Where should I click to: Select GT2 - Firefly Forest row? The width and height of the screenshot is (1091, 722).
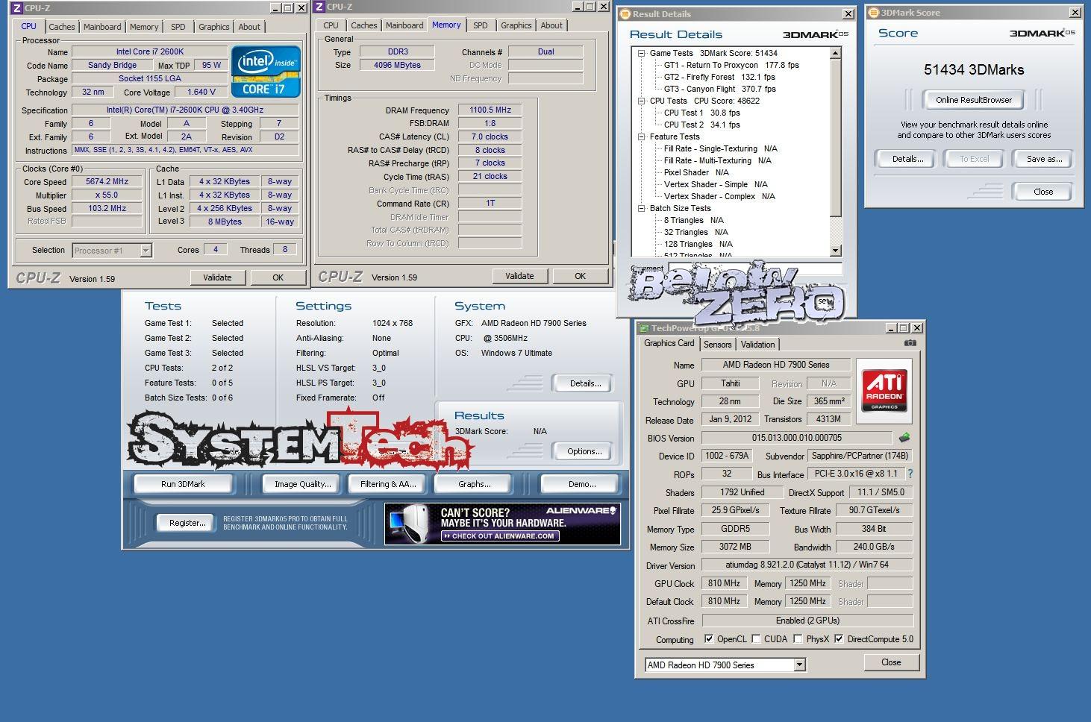pyautogui.click(x=719, y=77)
